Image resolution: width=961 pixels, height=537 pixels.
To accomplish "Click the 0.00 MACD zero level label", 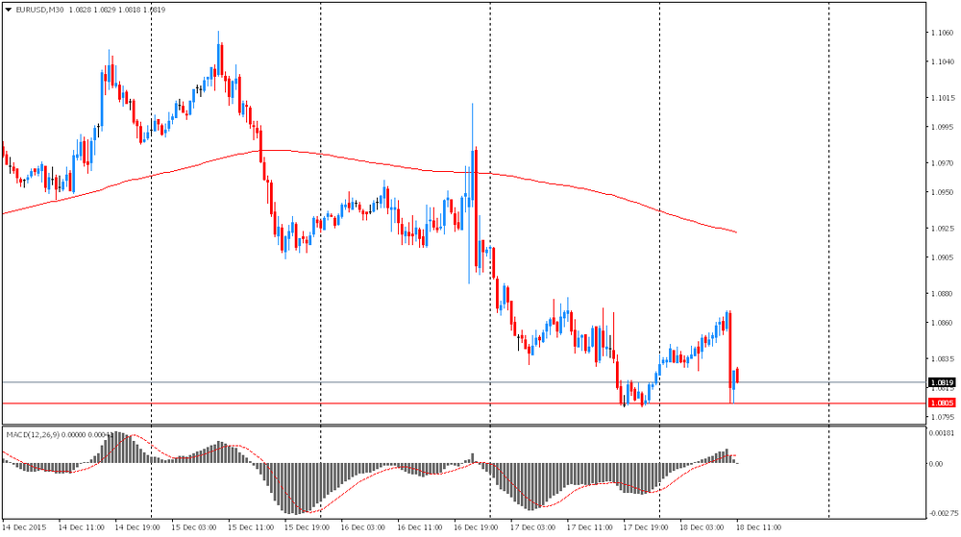I will pyautogui.click(x=936, y=464).
